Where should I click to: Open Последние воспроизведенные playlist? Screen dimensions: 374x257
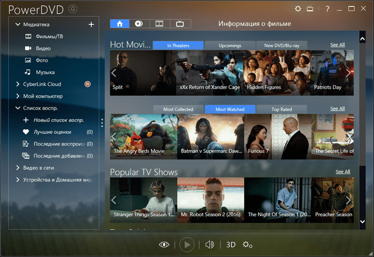point(58,144)
